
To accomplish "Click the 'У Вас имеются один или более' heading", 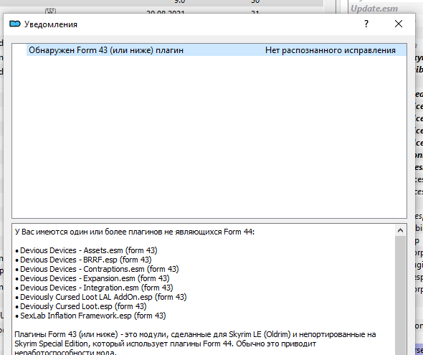I will tap(134, 232).
